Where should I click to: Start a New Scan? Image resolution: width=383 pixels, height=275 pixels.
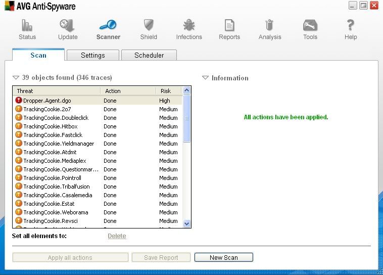click(x=223, y=257)
